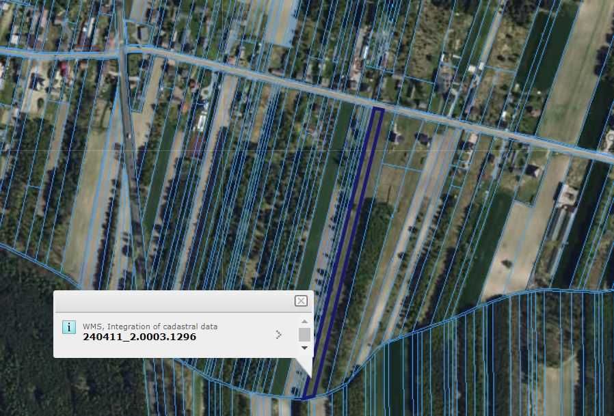Click the top end of highlighted parcel at road
614x416 pixels.
tap(377, 111)
